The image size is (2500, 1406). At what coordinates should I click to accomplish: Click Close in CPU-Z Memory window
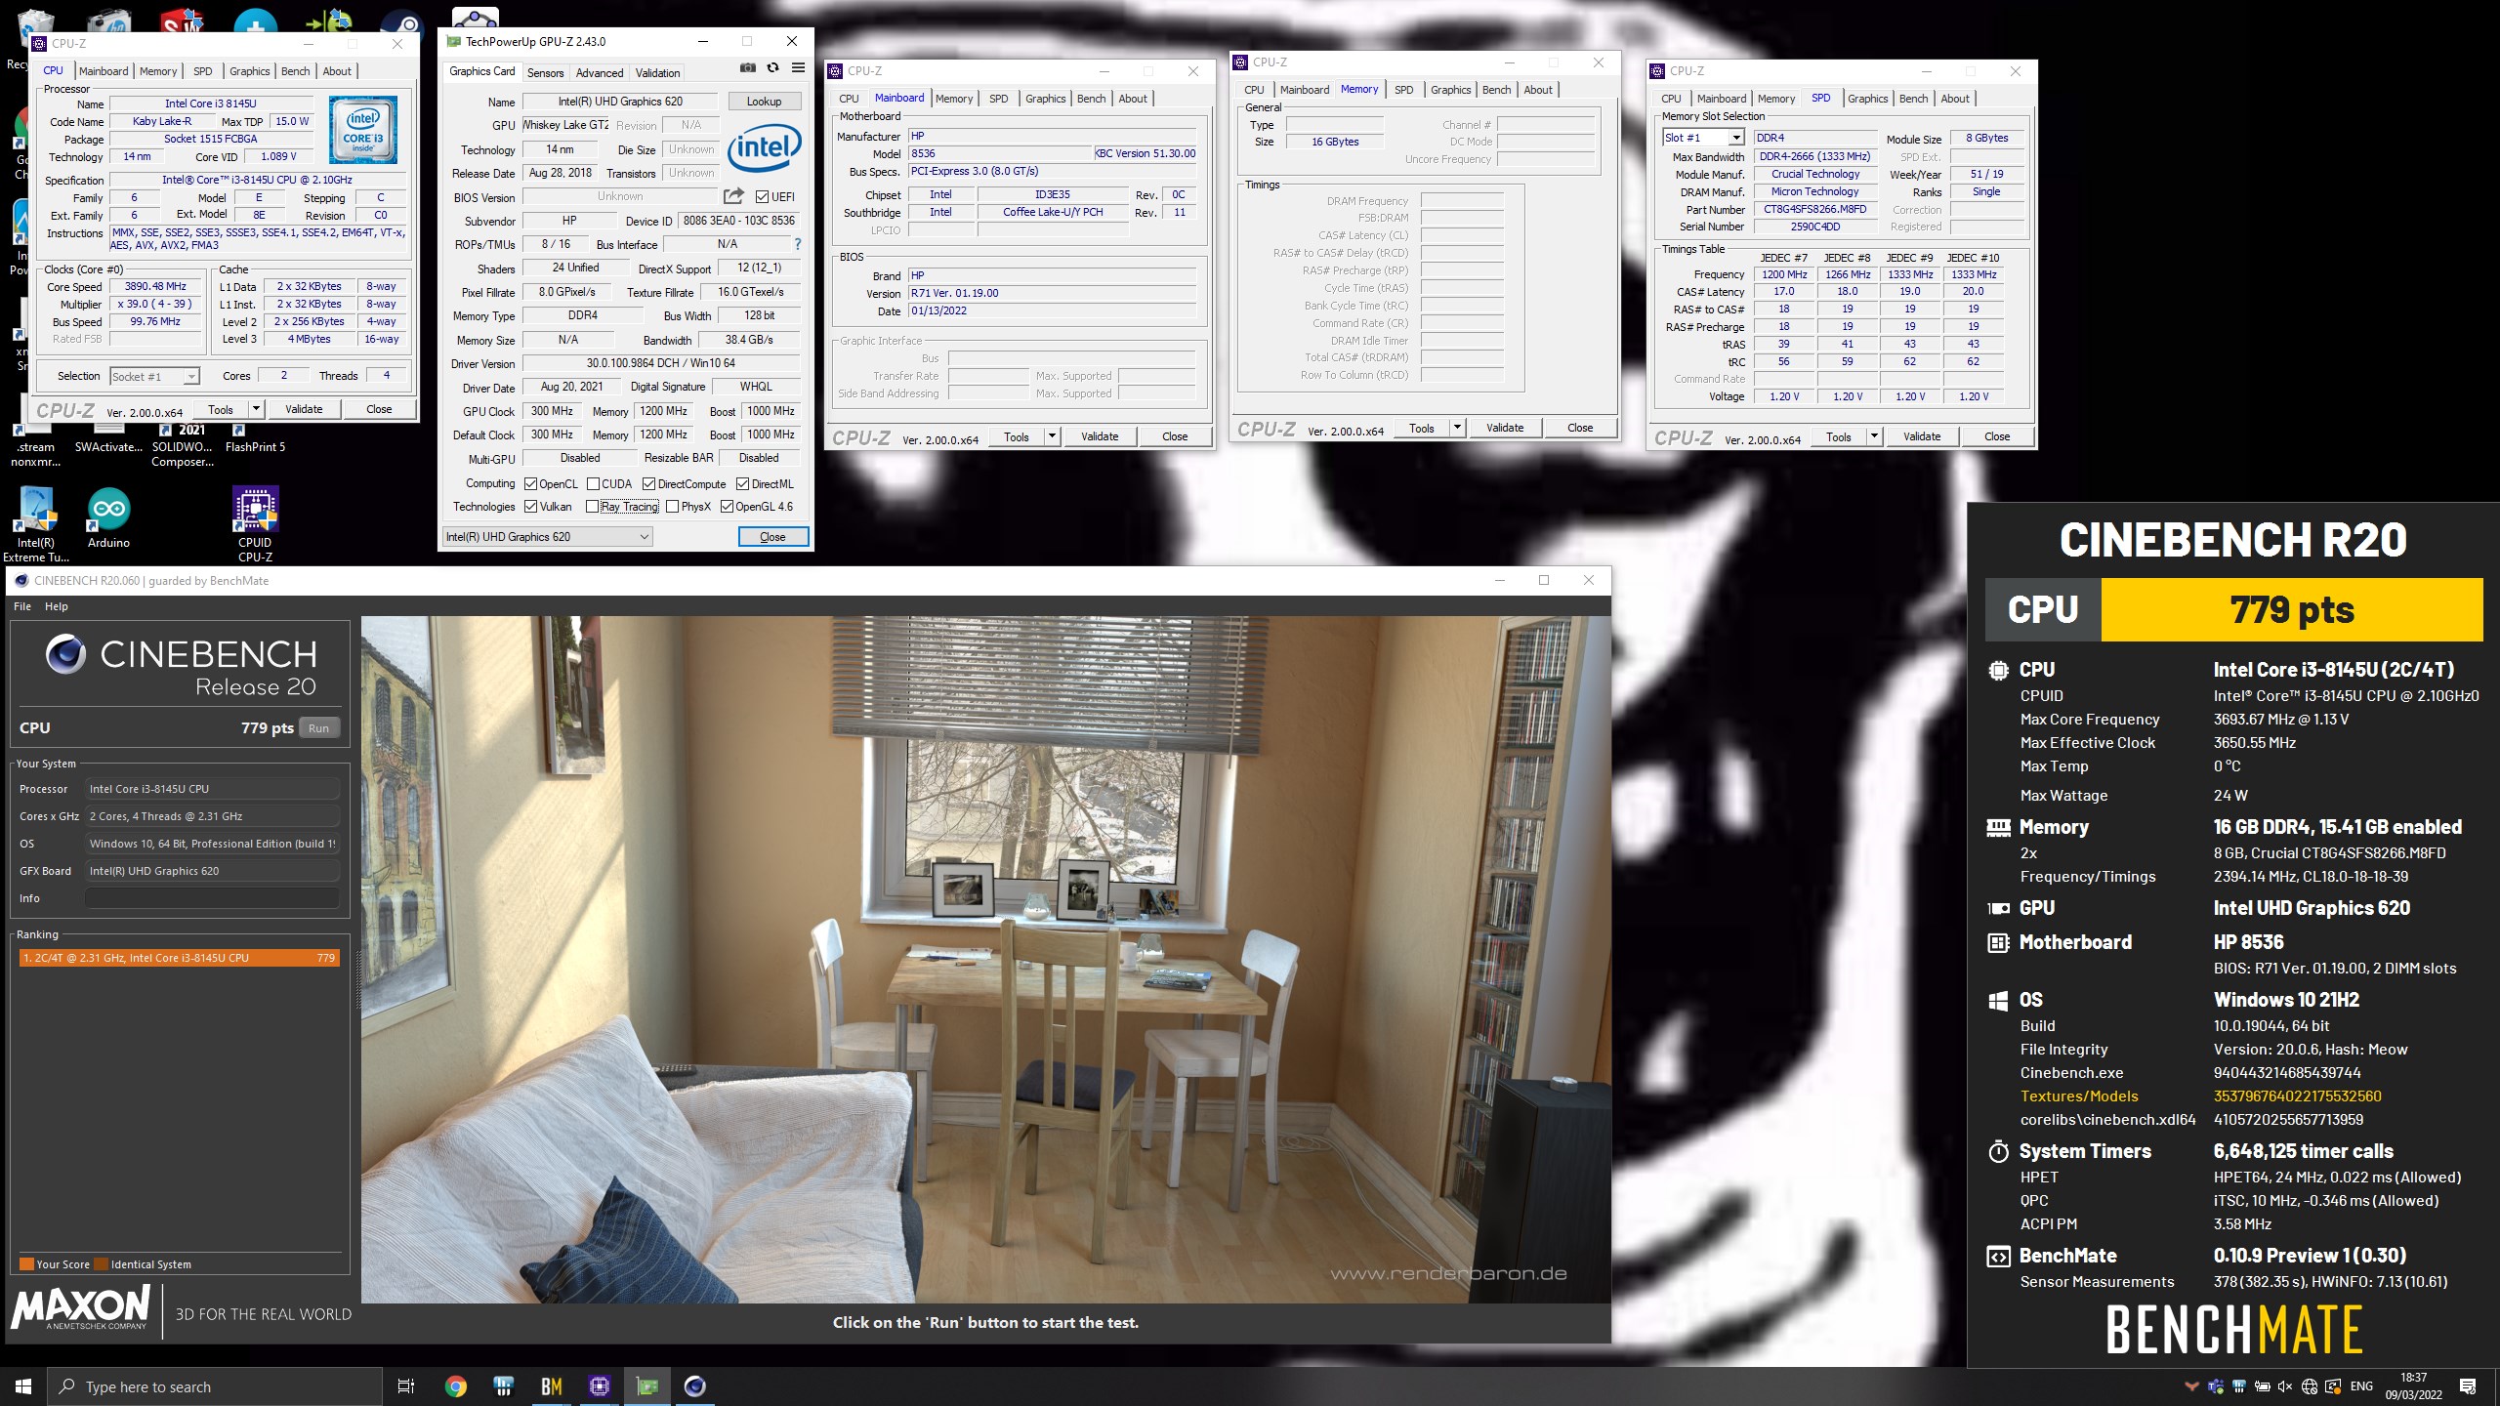pyautogui.click(x=1580, y=428)
